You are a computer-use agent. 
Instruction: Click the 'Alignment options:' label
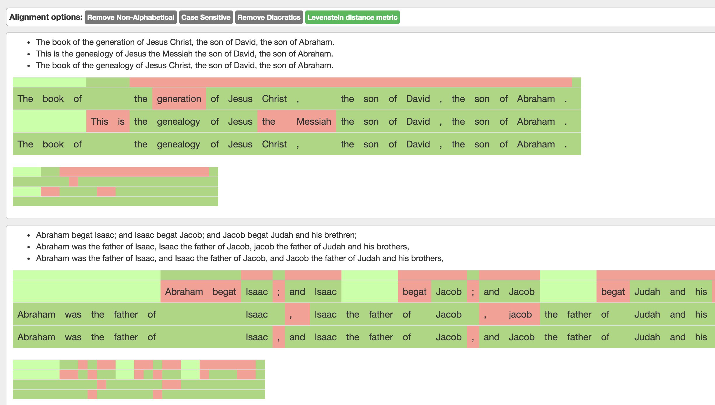tap(46, 17)
